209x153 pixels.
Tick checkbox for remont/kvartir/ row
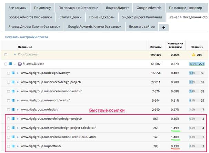(x=8, y=101)
